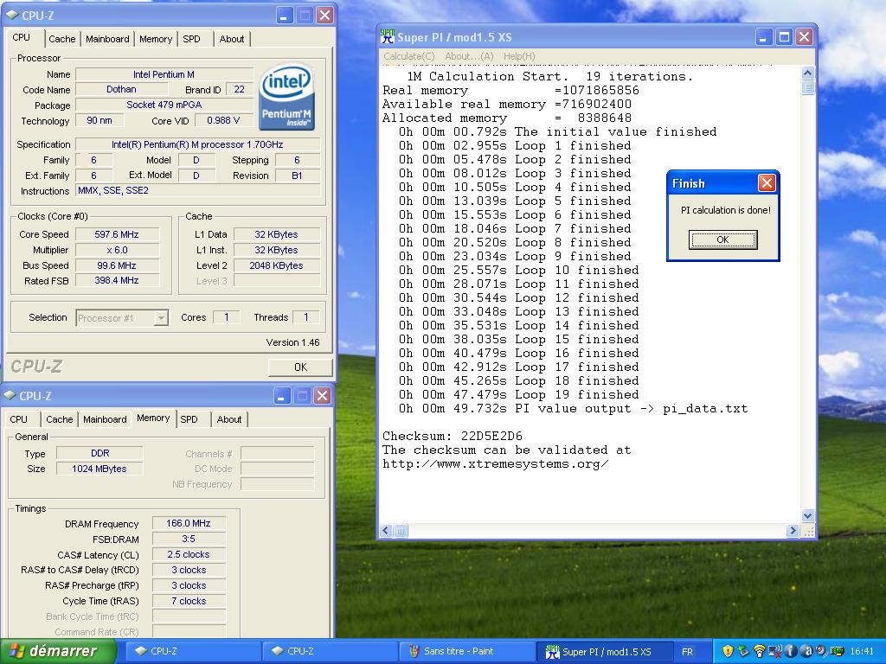Click the http://www.xtremesystems.org/ text
Screen dimensions: 886x664
(x=496, y=464)
